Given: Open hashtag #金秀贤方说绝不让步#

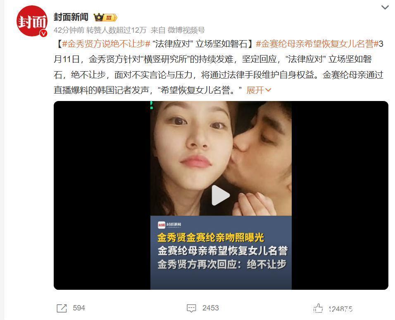Looking at the screenshot, I should pos(106,44).
